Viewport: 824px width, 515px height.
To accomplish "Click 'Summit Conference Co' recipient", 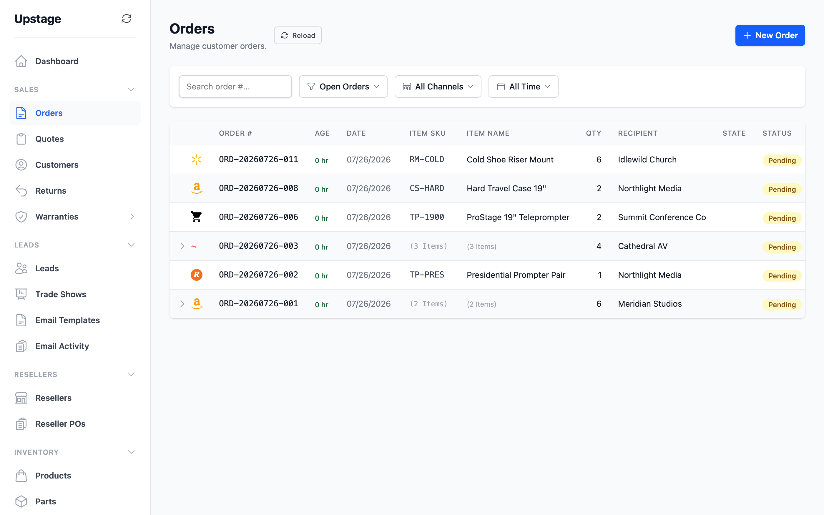I will tap(662, 217).
